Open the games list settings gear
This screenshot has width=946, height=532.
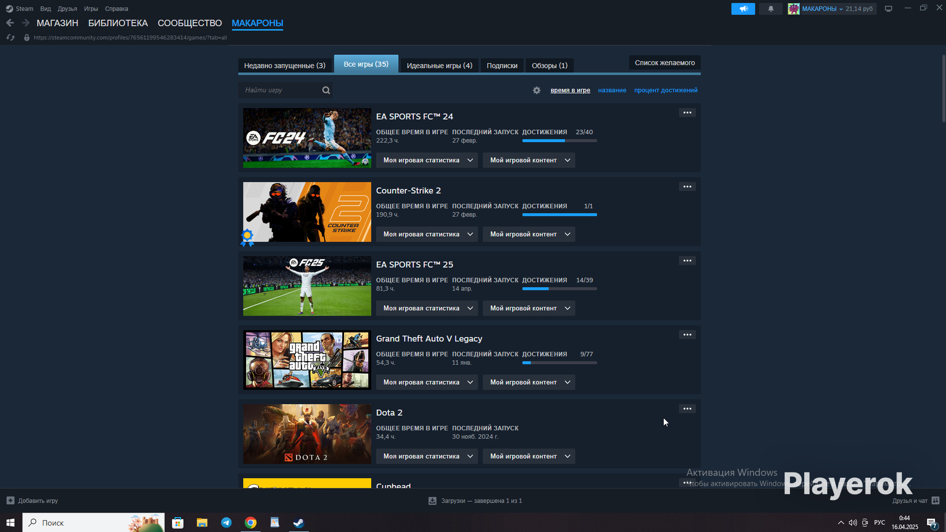pyautogui.click(x=536, y=90)
